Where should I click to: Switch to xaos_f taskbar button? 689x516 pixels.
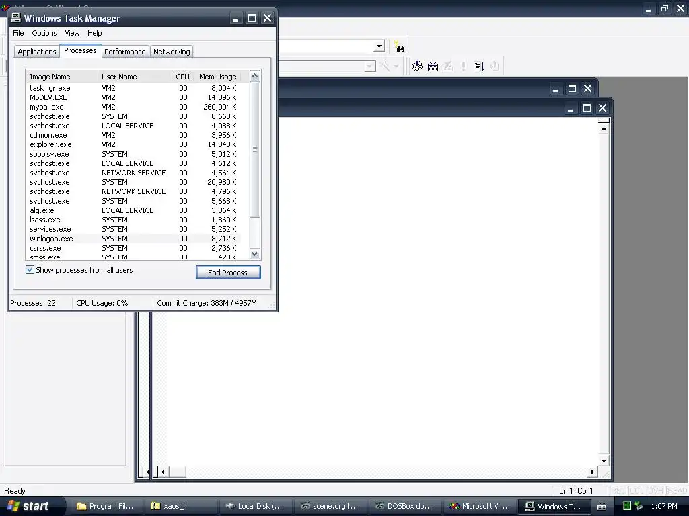pyautogui.click(x=182, y=506)
